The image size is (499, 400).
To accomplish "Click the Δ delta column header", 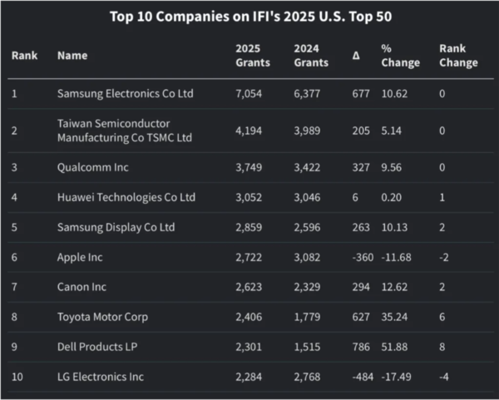I will (357, 56).
